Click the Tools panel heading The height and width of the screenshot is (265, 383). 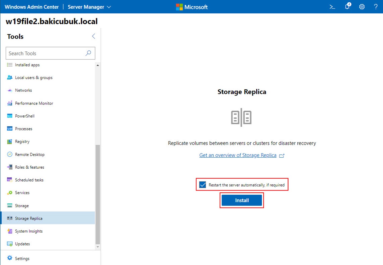click(15, 36)
